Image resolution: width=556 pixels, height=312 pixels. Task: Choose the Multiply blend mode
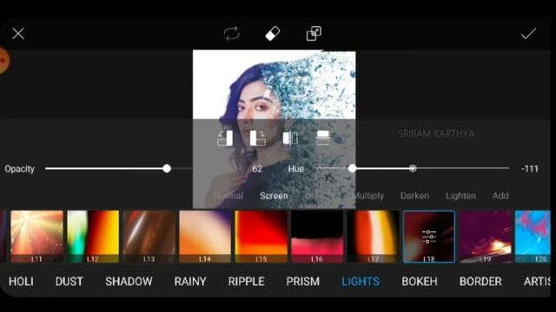(x=368, y=196)
